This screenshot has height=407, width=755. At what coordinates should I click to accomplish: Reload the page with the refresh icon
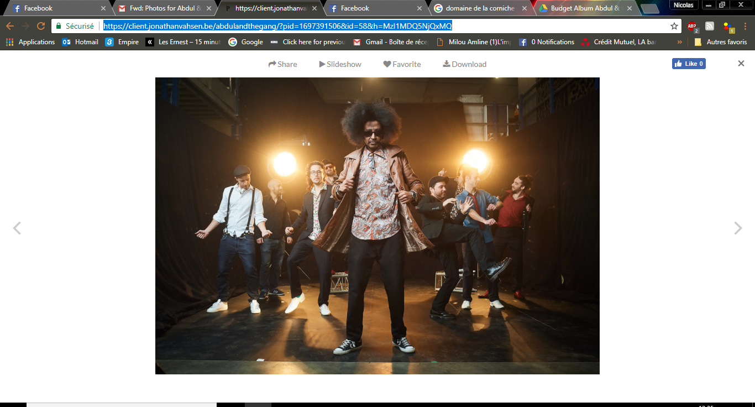[x=41, y=26]
